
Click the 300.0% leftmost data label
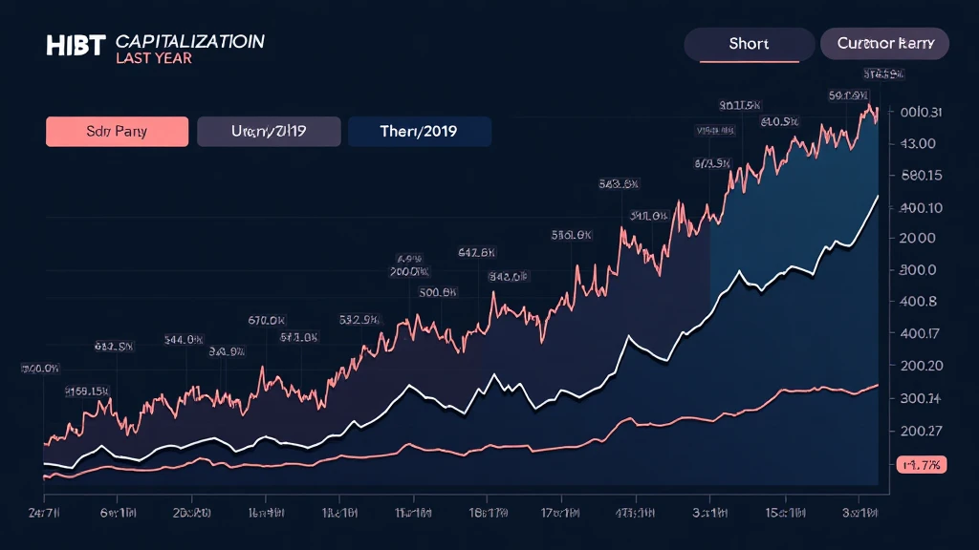[39, 368]
